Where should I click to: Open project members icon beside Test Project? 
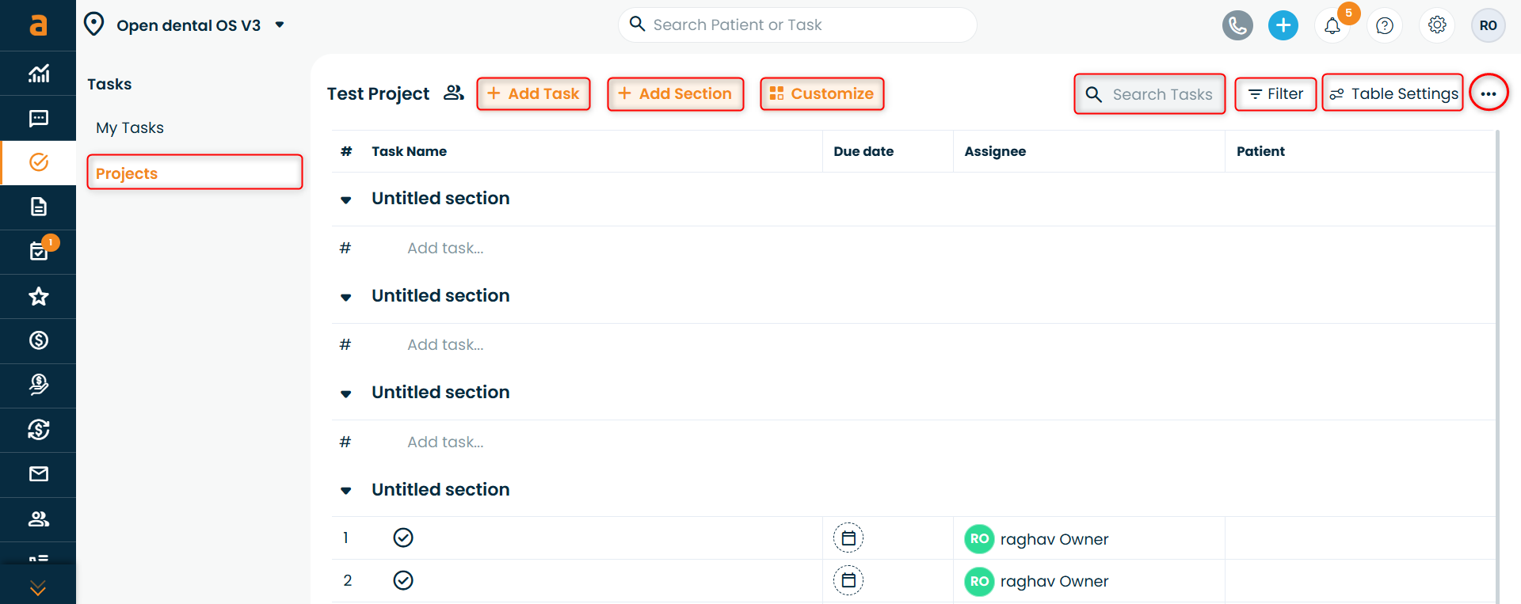click(x=454, y=93)
